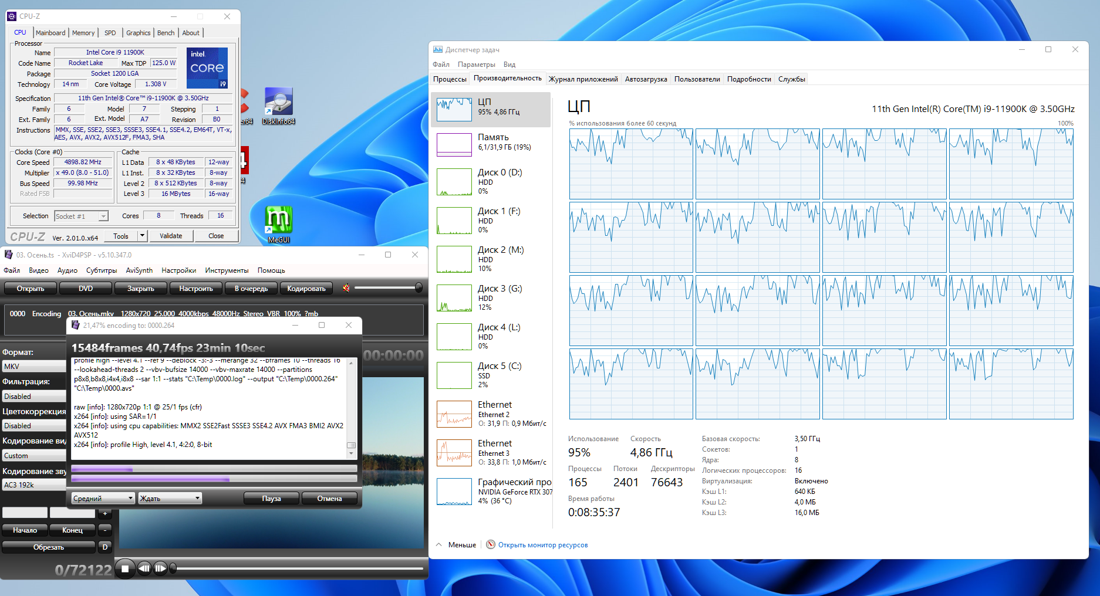1100x596 pixels.
Task: Step to the next frame in XviD4PSP
Action: [160, 568]
